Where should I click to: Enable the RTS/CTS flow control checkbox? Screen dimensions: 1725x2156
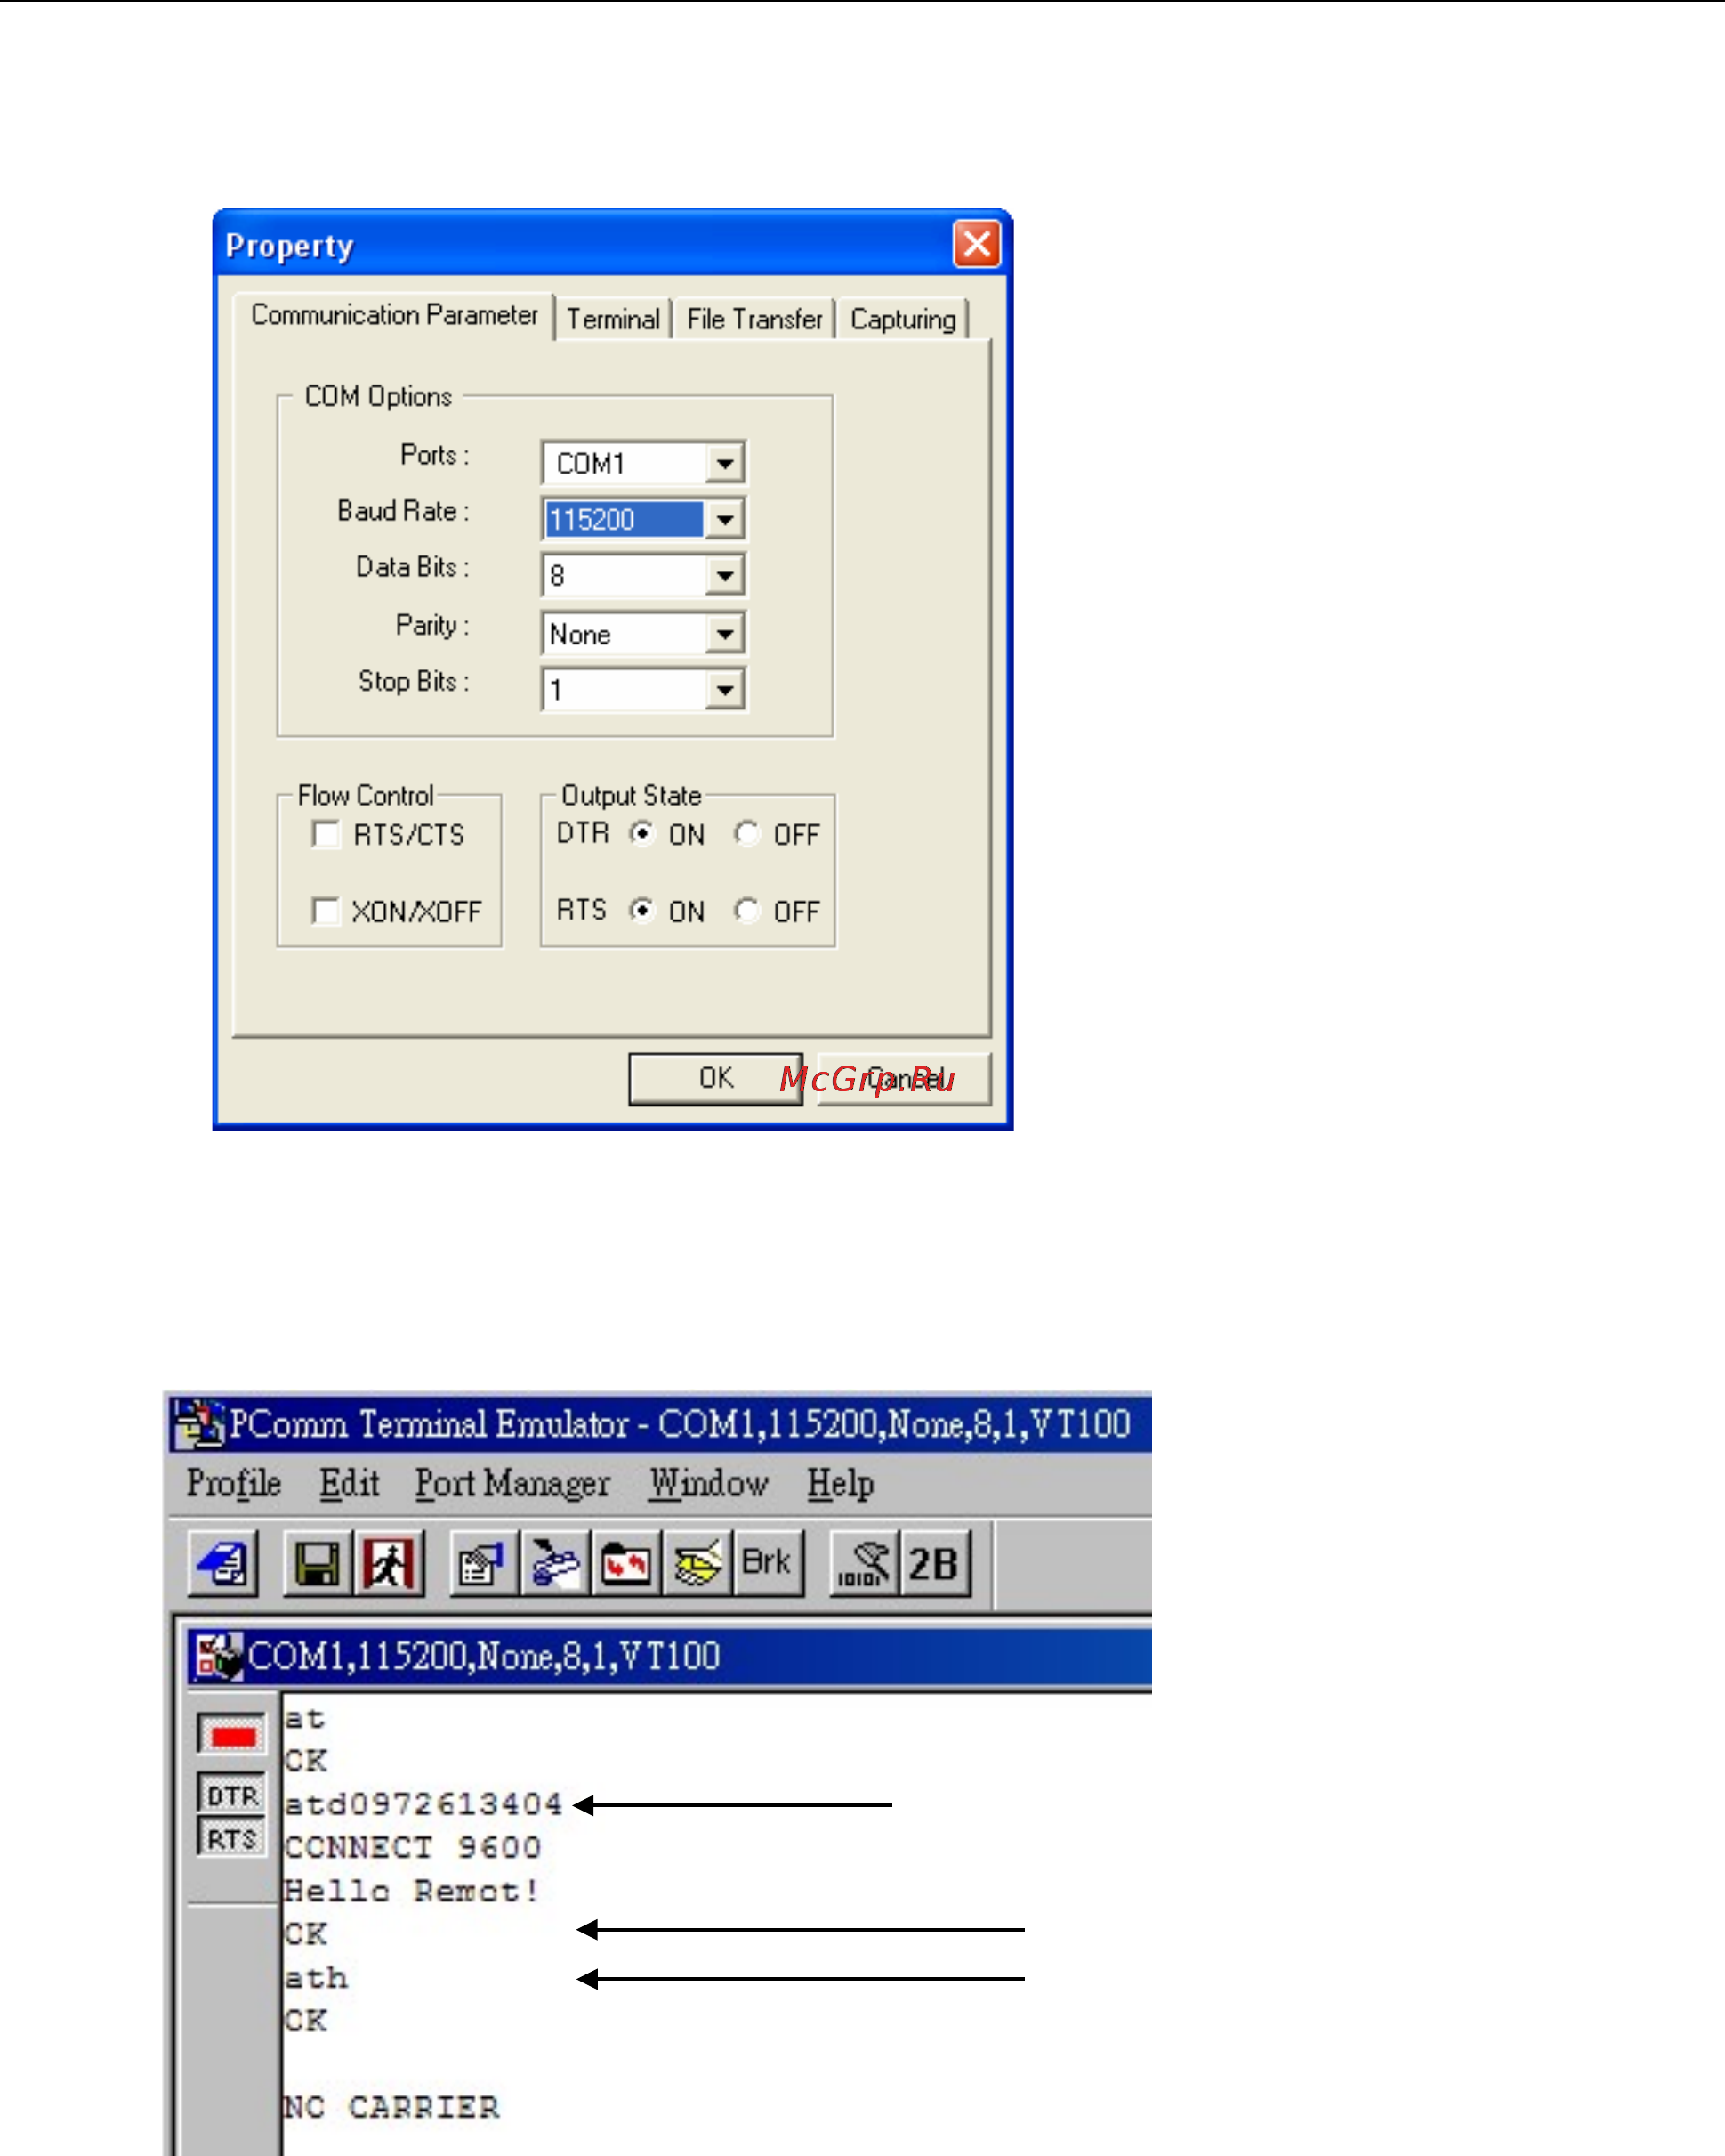pyautogui.click(x=326, y=834)
